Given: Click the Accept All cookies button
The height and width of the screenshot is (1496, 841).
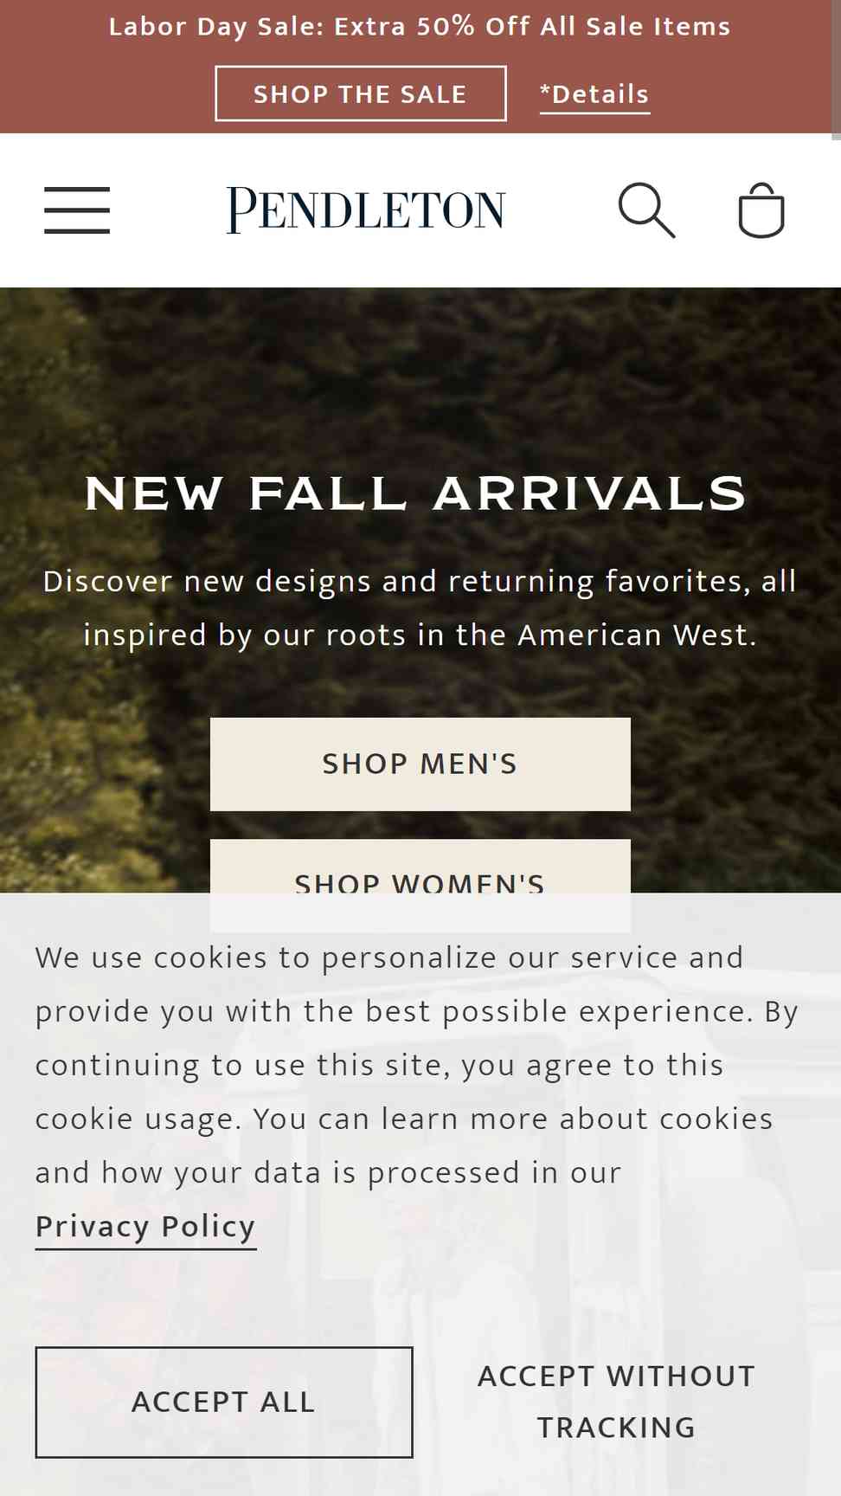Looking at the screenshot, I should [224, 1402].
